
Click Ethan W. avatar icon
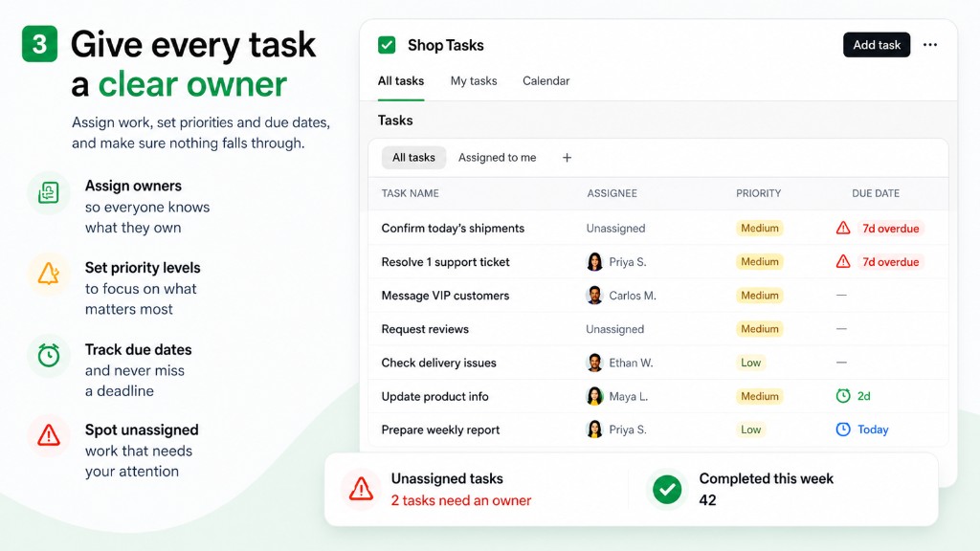click(594, 363)
